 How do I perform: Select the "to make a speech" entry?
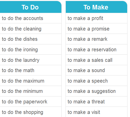(x=96, y=81)
